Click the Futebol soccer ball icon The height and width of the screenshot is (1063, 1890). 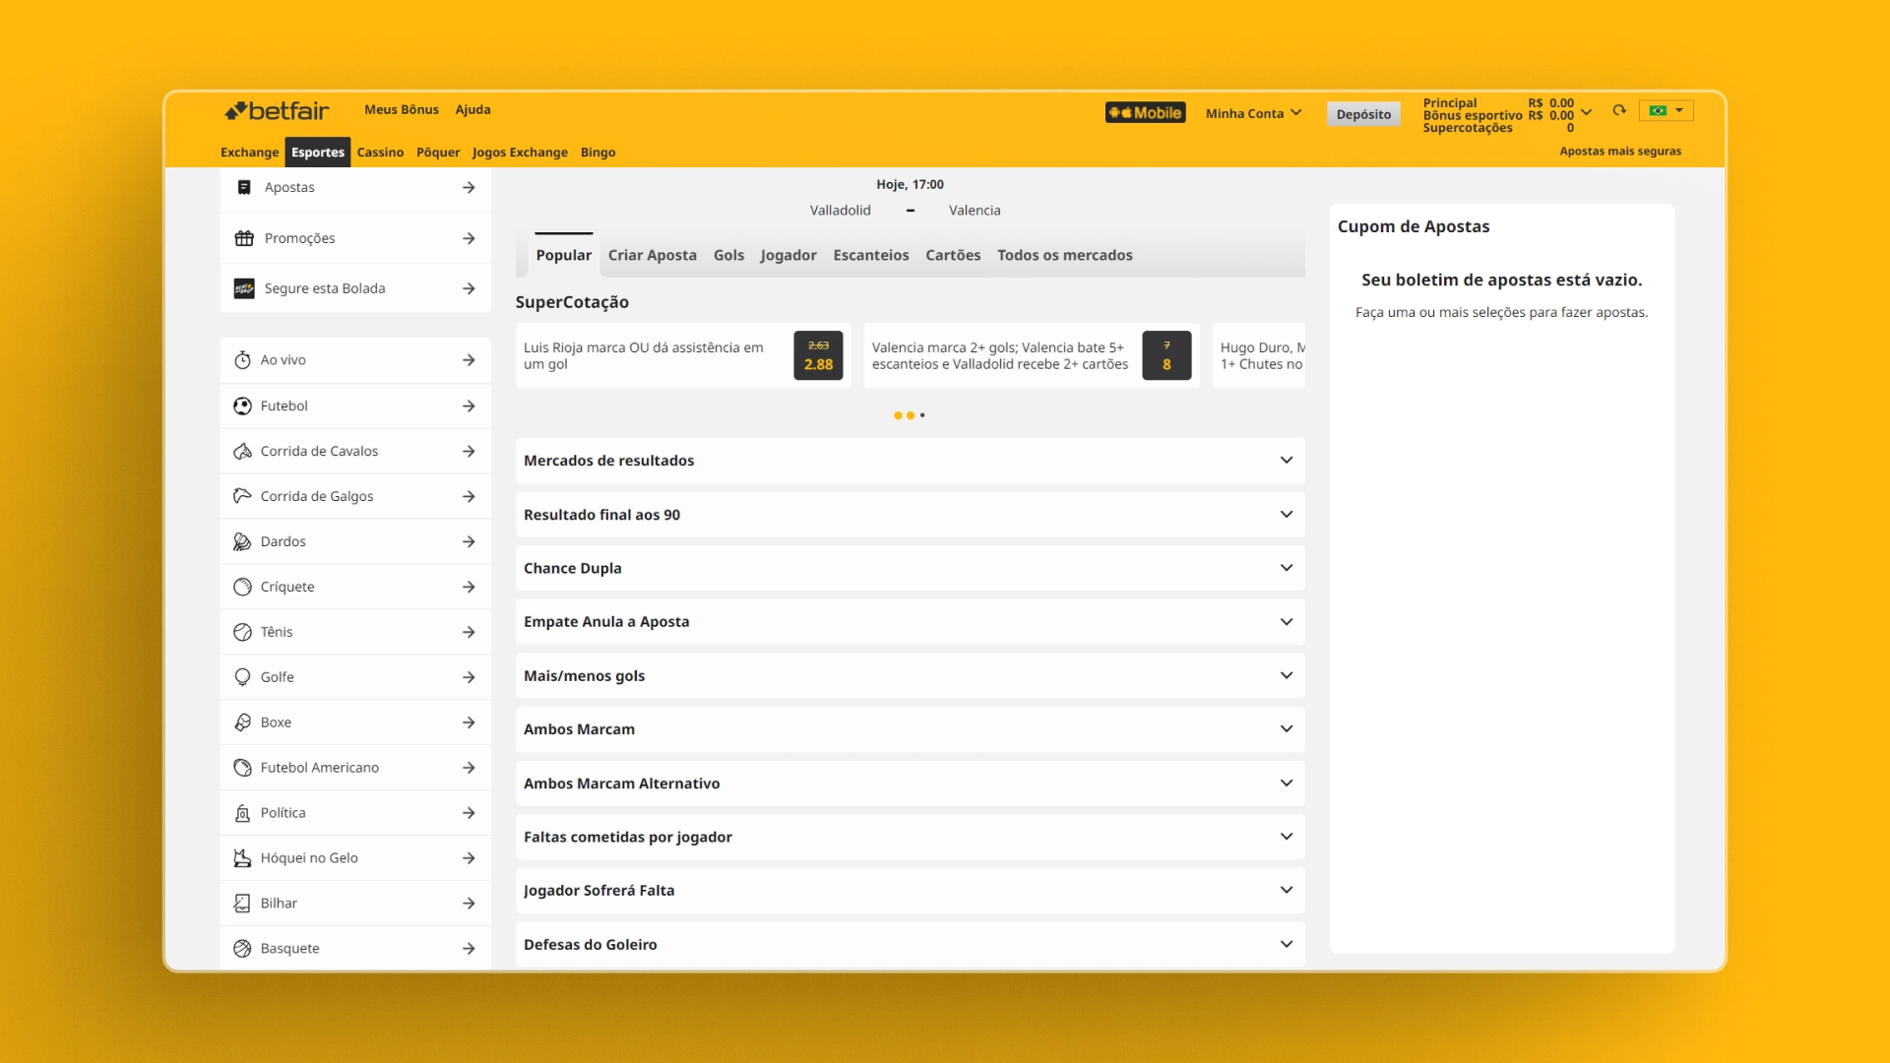coord(242,406)
